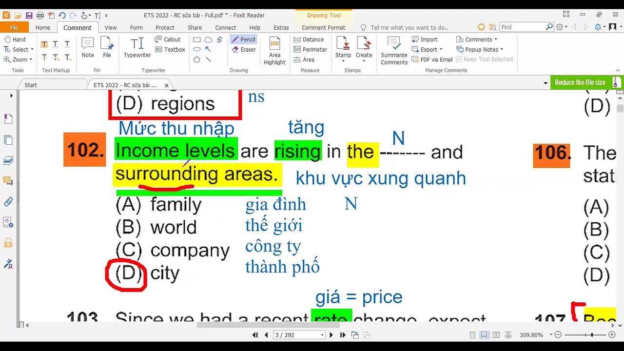
Task: Select the Oval shape tool
Action: [197, 49]
